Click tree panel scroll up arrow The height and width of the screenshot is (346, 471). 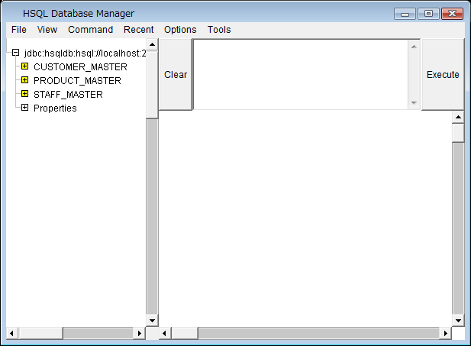(153, 45)
